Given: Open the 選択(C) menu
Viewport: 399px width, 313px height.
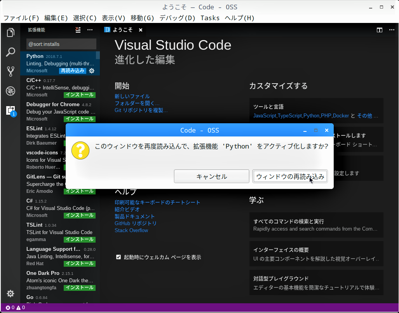Looking at the screenshot, I should (85, 18).
